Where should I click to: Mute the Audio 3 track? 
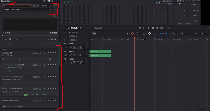[x=82, y=63]
